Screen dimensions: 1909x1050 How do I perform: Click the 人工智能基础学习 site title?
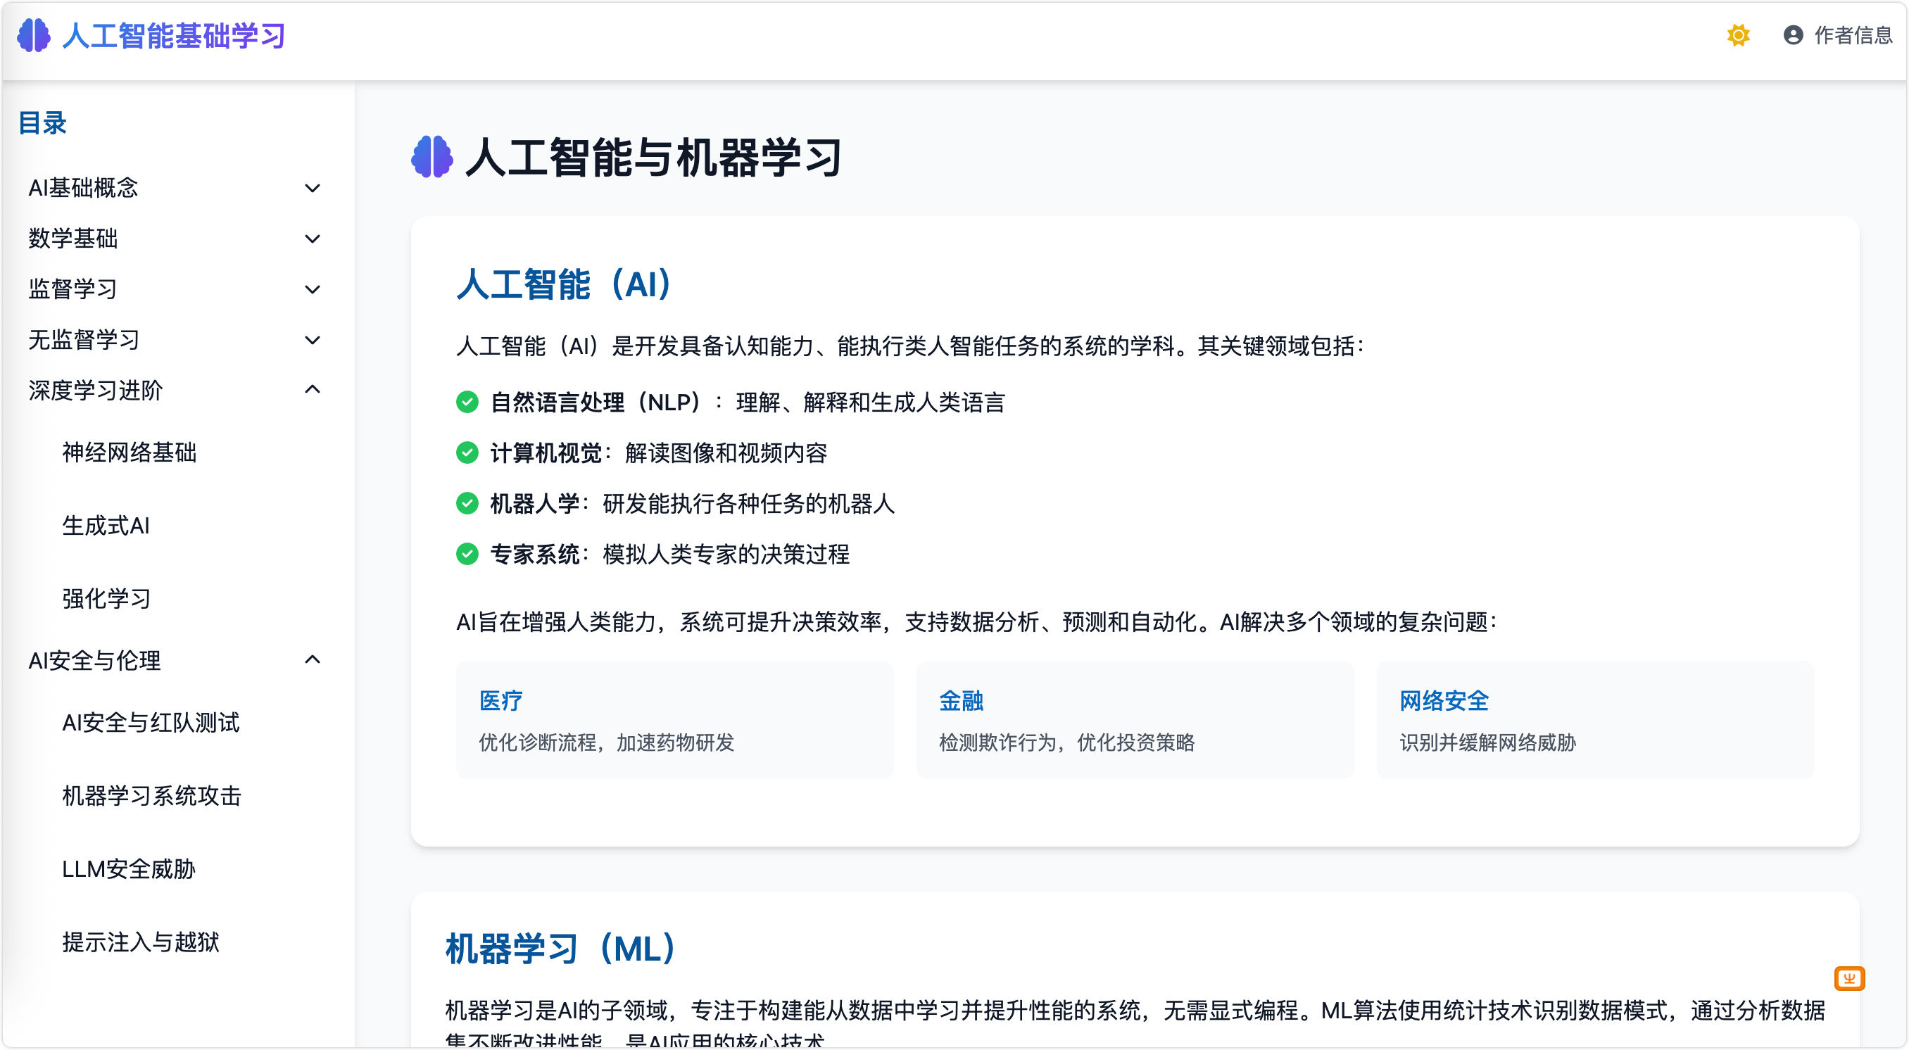[173, 36]
